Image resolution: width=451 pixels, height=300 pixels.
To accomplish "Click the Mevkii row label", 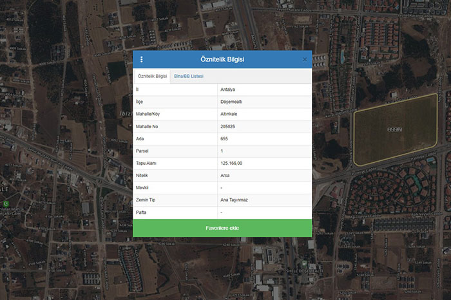I will 142,187.
